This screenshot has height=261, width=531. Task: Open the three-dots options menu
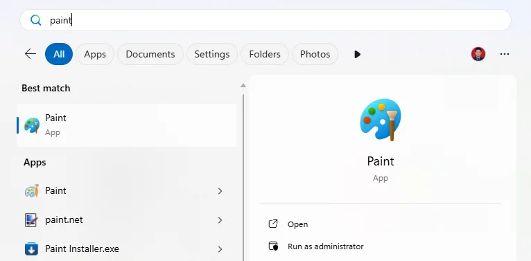(505, 54)
